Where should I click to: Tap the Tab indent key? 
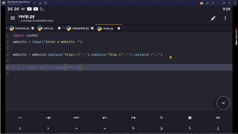[x=48, y=118]
